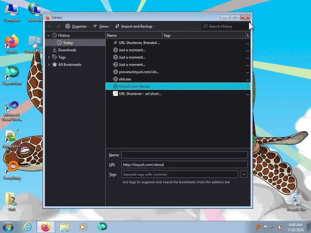Viewport: 311px width, 233px height.
Task: Click the globe icon beside preview.tinyurl.com
Action: tap(115, 72)
